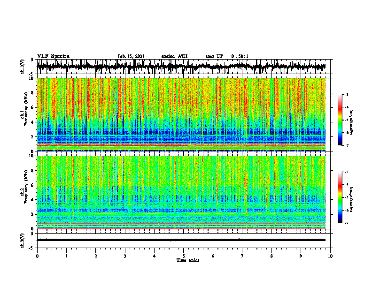Select the date text "Feb. 15, 2021"

(131, 56)
